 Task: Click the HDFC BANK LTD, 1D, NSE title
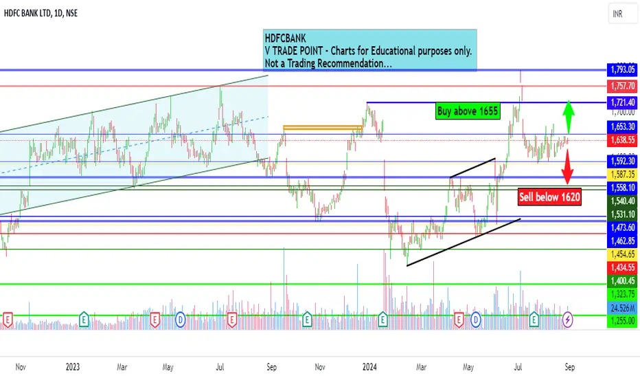point(41,13)
